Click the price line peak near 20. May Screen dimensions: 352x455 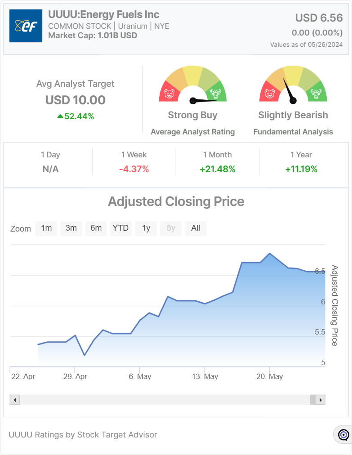pos(269,254)
